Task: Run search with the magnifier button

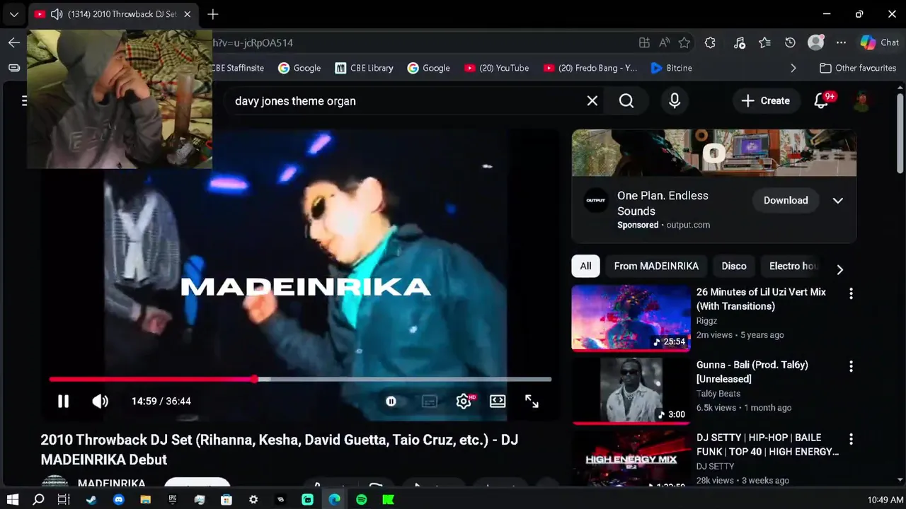Action: coord(626,101)
